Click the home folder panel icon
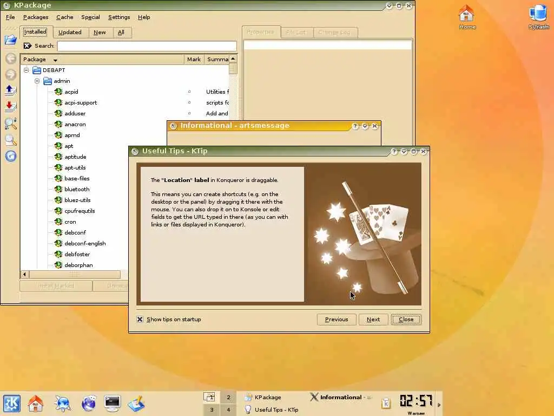The width and height of the screenshot is (554, 416). pyautogui.click(x=36, y=404)
